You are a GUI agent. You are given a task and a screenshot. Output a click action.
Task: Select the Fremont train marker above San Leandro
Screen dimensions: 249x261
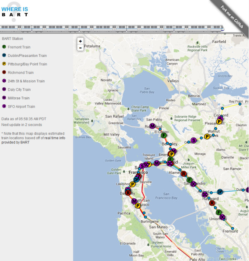tap(189, 180)
